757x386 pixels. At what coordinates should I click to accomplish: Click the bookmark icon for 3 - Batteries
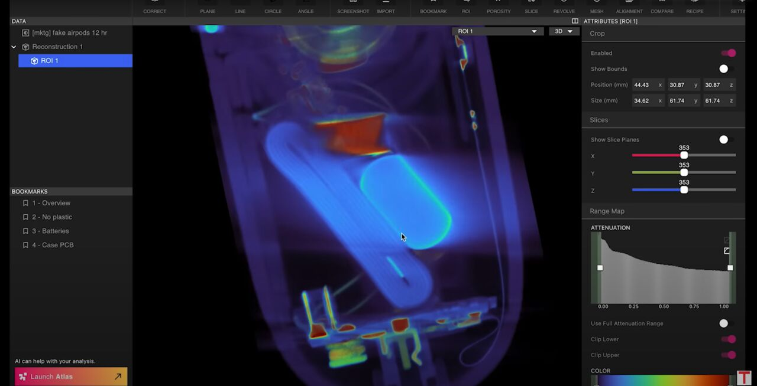click(x=25, y=231)
